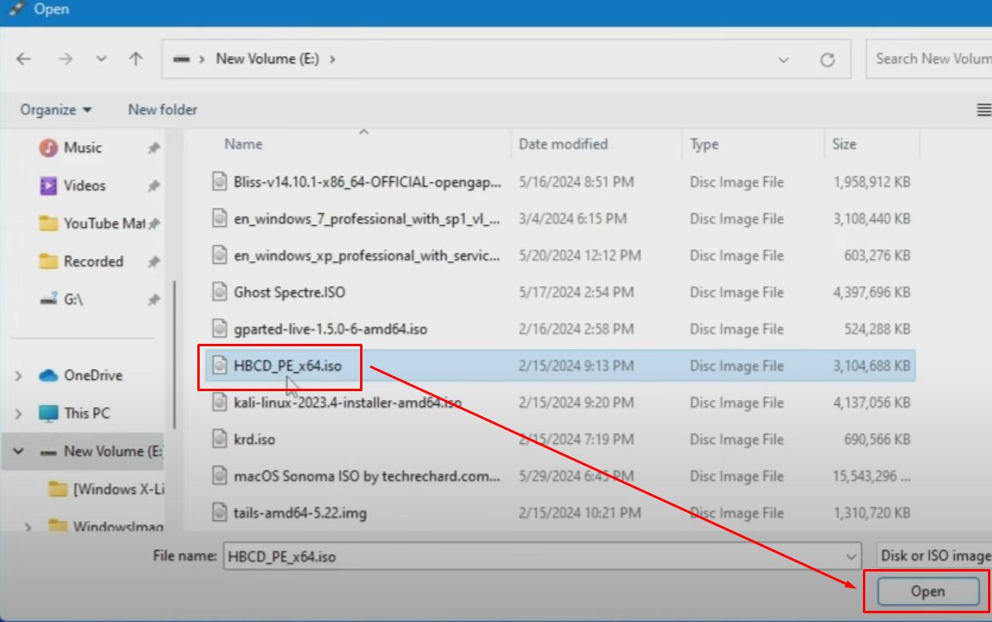This screenshot has height=622, width=992.
Task: Expand the This PC tree node
Action: tap(18, 414)
